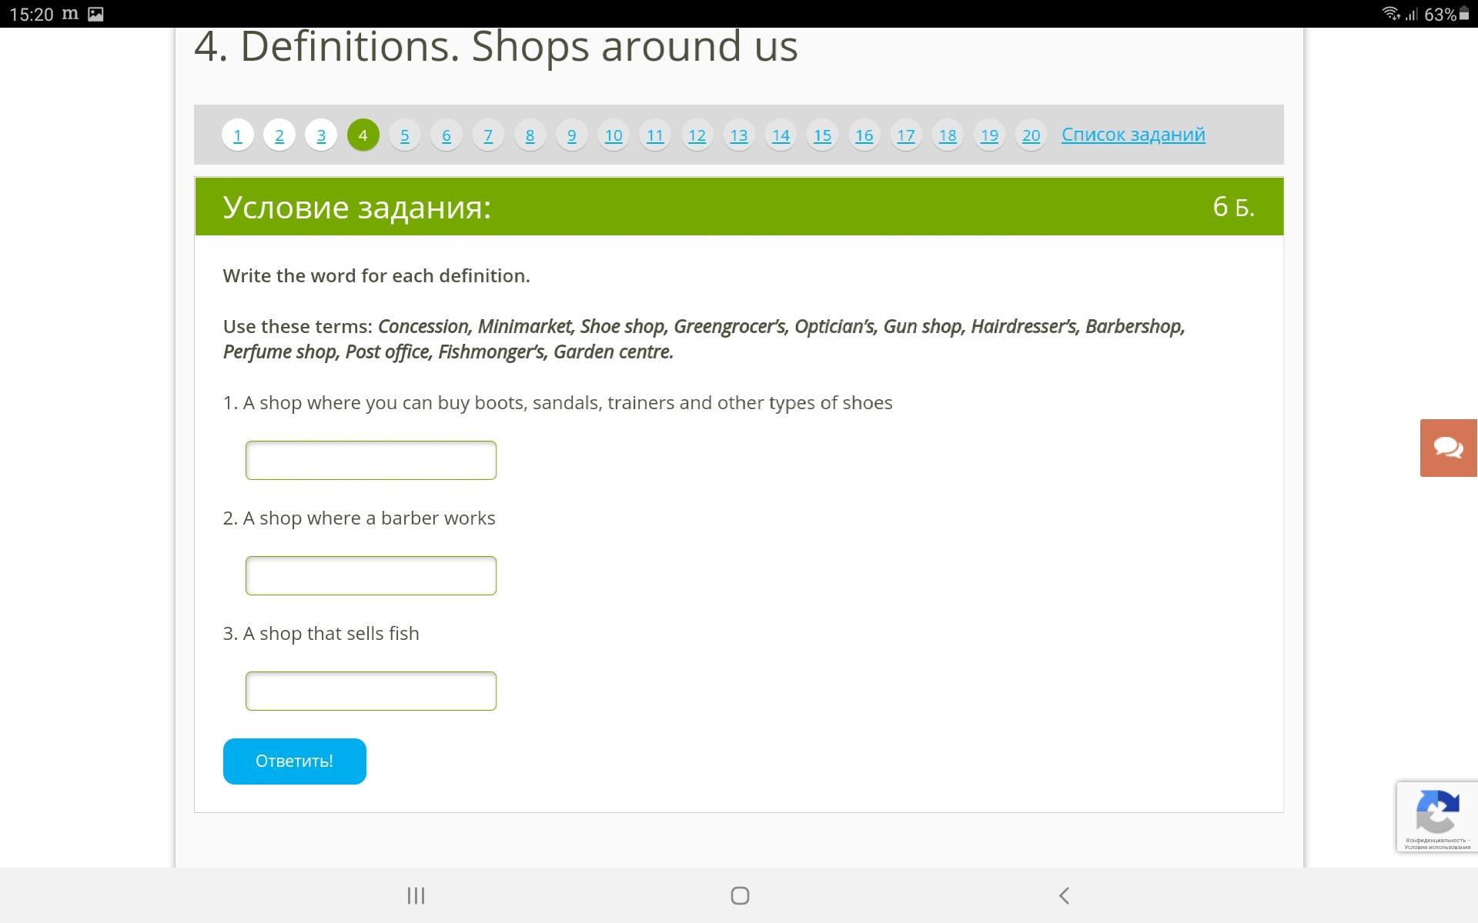Tap the reCAPTCHA badge icon
1478x923 pixels.
(x=1436, y=812)
